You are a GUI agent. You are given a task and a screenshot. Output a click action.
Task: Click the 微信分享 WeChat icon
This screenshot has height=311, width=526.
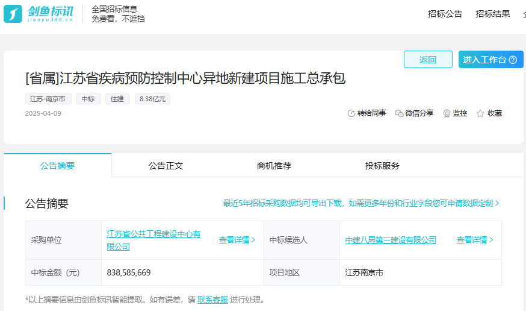point(399,113)
